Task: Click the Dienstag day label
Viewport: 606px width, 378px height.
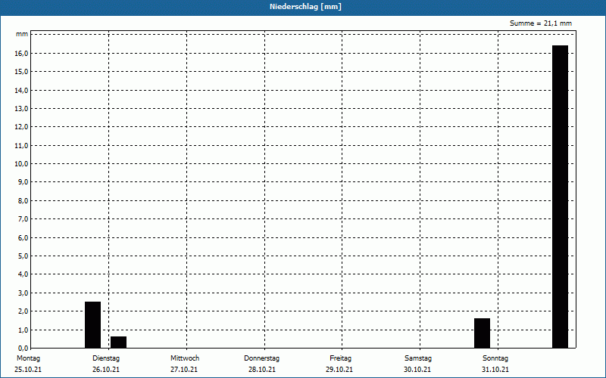Action: coord(106,358)
